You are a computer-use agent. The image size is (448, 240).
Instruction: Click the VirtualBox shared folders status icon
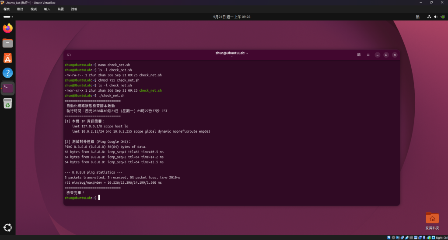tap(411, 237)
